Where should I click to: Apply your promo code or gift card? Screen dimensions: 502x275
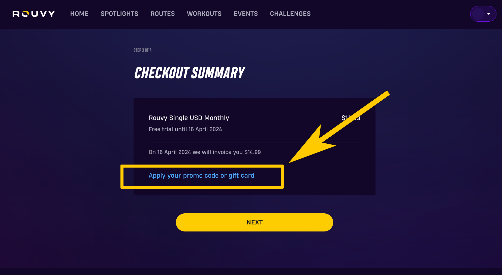(201, 175)
